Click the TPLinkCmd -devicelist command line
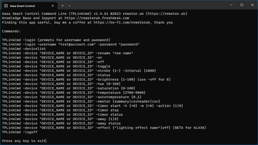Screen dimensions: 258x145 click(x=24, y=49)
